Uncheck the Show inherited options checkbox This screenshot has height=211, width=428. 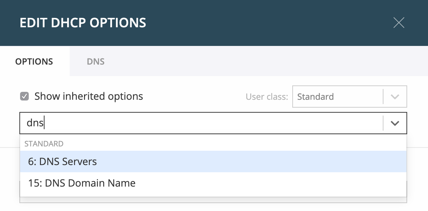click(x=24, y=97)
